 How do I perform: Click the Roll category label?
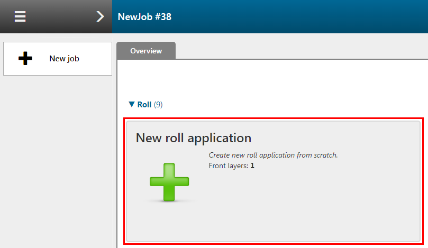click(x=144, y=105)
